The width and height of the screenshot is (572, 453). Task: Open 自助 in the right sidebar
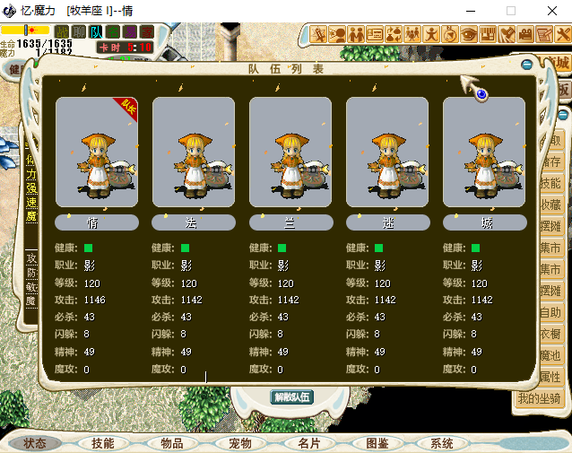pyautogui.click(x=550, y=313)
